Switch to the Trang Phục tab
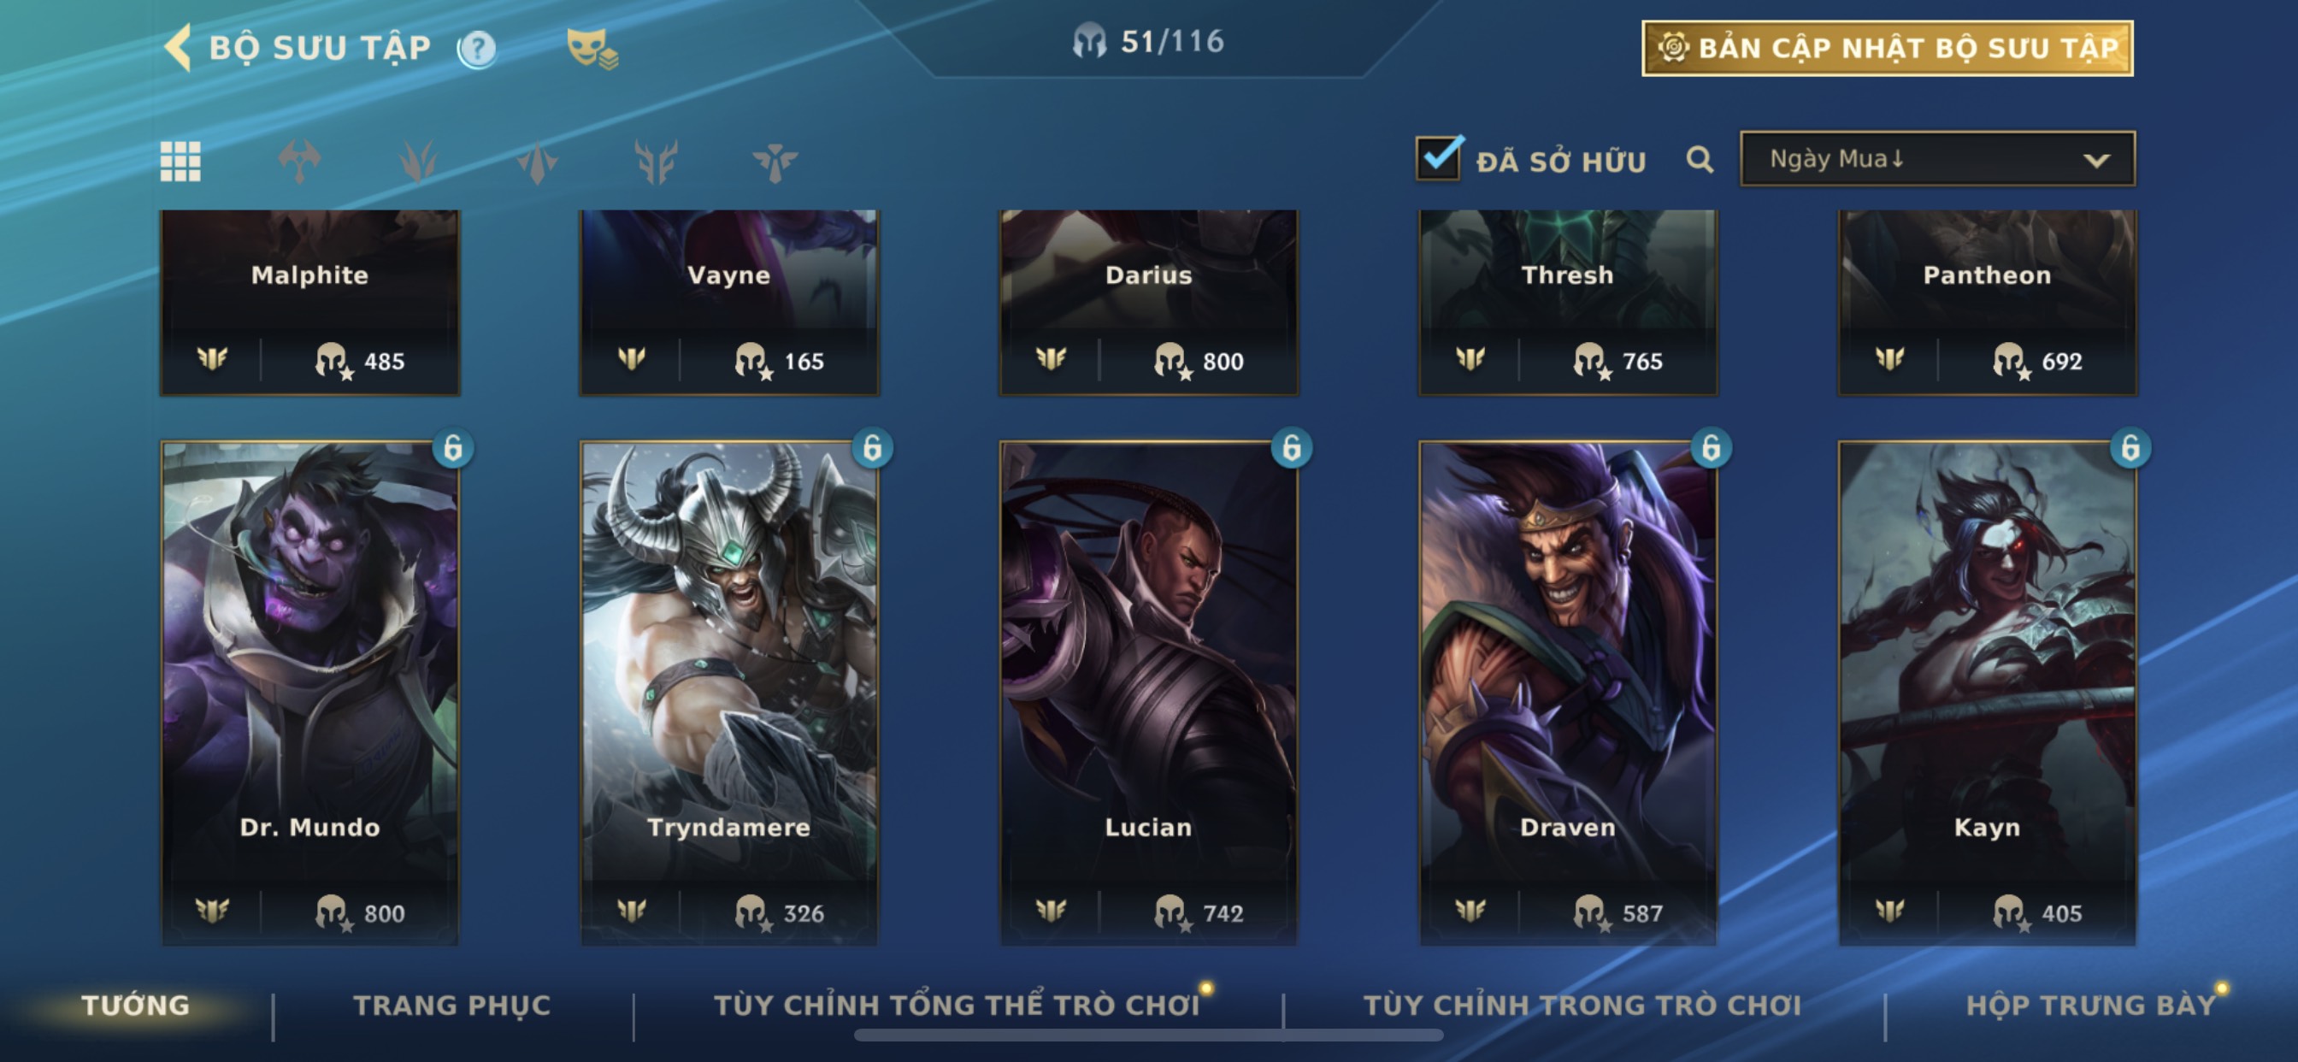The width and height of the screenshot is (2298, 1062). tap(452, 1005)
